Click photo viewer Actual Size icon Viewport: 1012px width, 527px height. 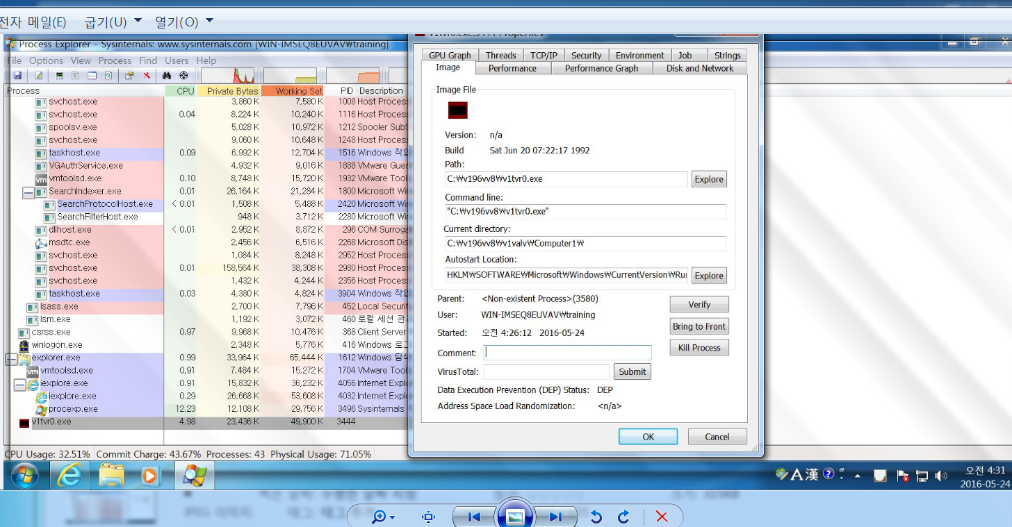coord(428,517)
